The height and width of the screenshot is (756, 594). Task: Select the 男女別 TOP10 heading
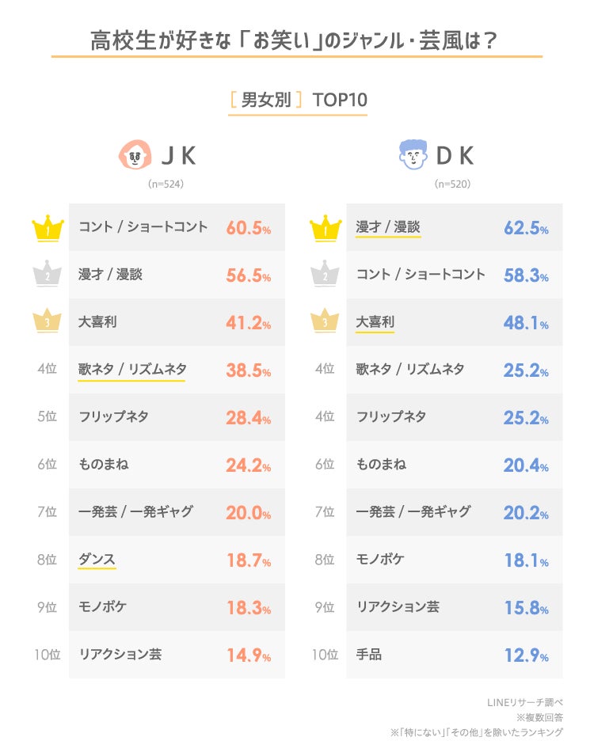coord(298,101)
